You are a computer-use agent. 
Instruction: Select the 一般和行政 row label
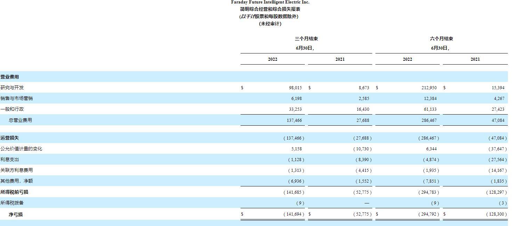pyautogui.click(x=12, y=109)
